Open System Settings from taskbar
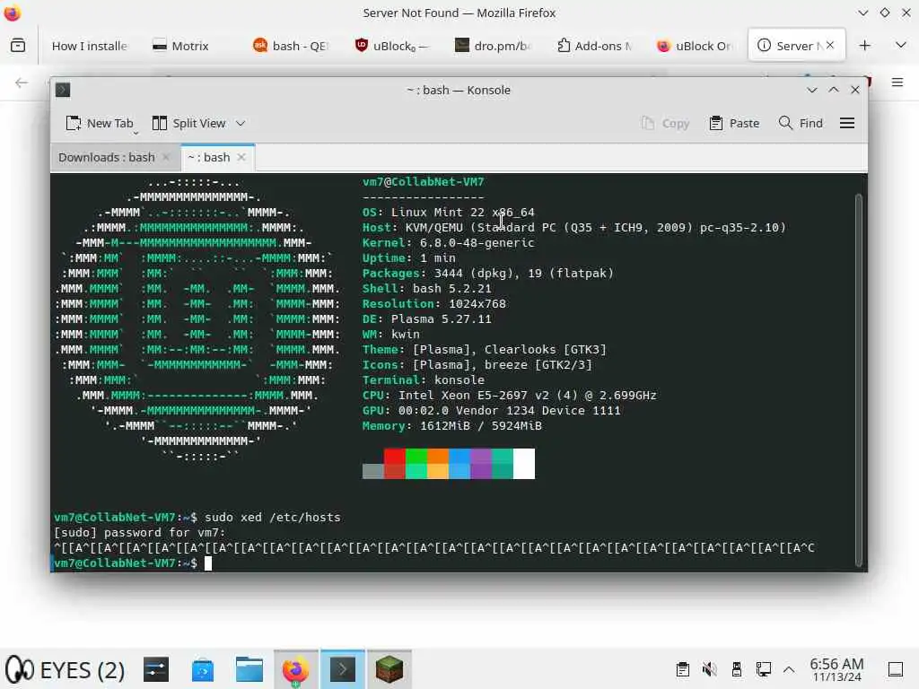This screenshot has width=919, height=689. pos(156,669)
